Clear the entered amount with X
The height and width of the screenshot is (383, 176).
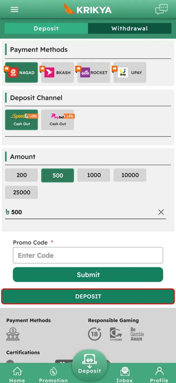pos(161,212)
